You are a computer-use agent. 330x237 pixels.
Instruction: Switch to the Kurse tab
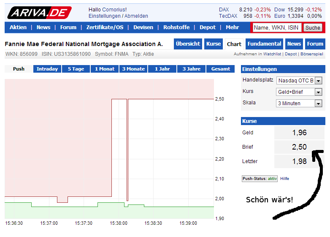(214, 44)
